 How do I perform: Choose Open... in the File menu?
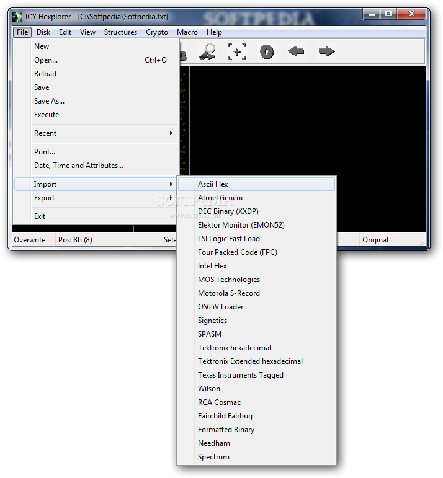(96, 60)
